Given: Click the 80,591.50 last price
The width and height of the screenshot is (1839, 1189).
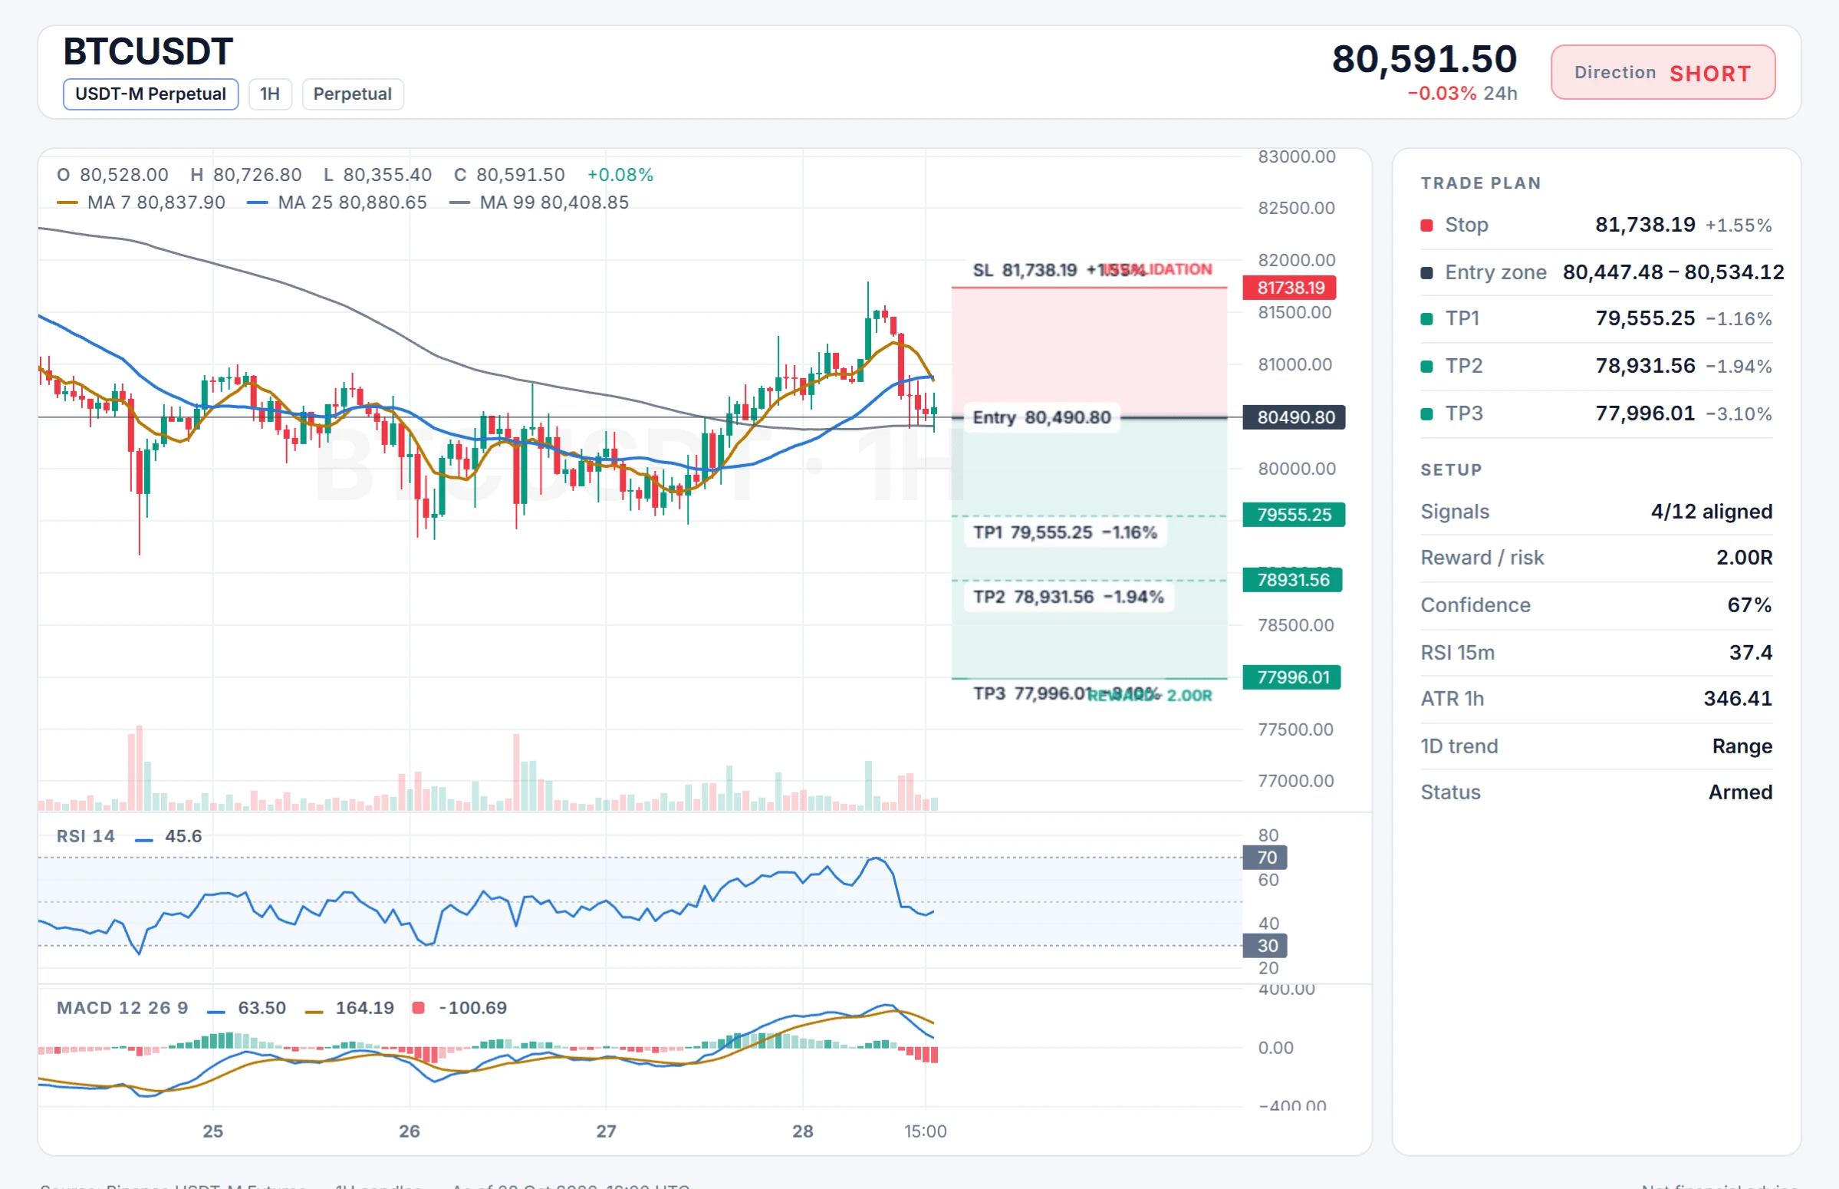Looking at the screenshot, I should tap(1425, 58).
